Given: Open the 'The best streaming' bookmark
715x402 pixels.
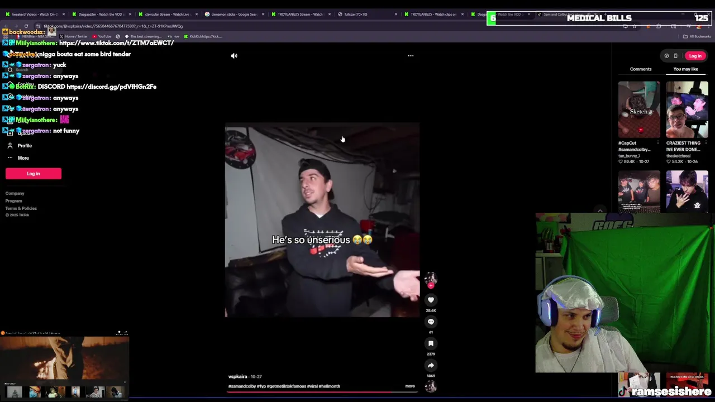Looking at the screenshot, I should click(143, 36).
